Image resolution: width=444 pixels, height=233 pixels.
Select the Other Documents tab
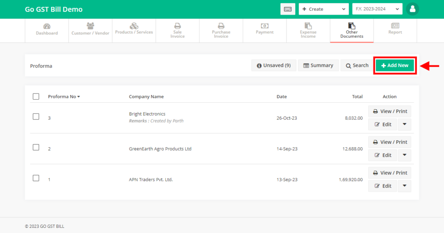352,30
